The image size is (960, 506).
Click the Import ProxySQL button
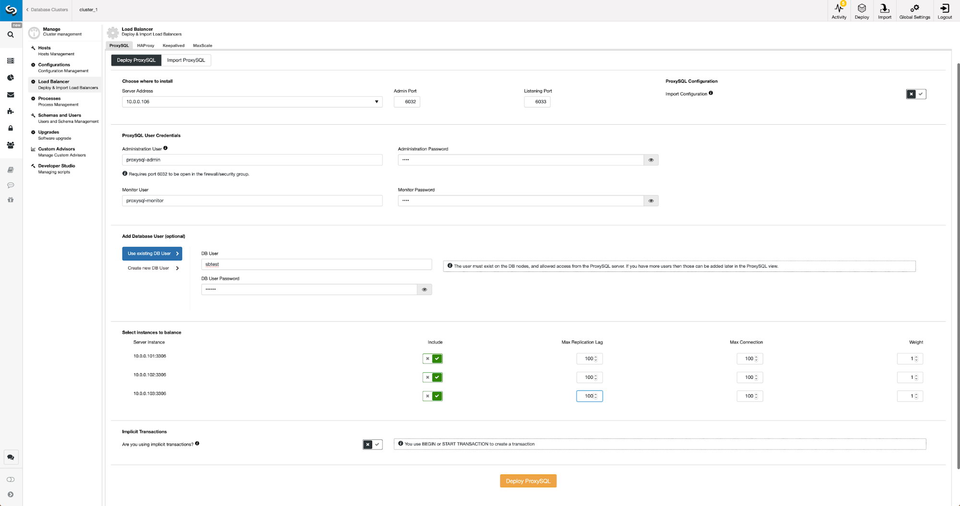pos(186,60)
